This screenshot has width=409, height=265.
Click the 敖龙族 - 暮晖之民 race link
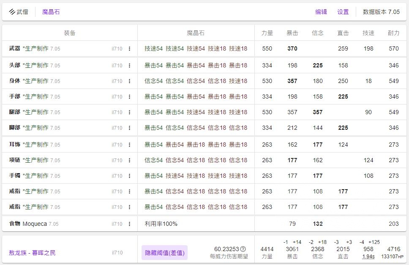click(x=32, y=253)
